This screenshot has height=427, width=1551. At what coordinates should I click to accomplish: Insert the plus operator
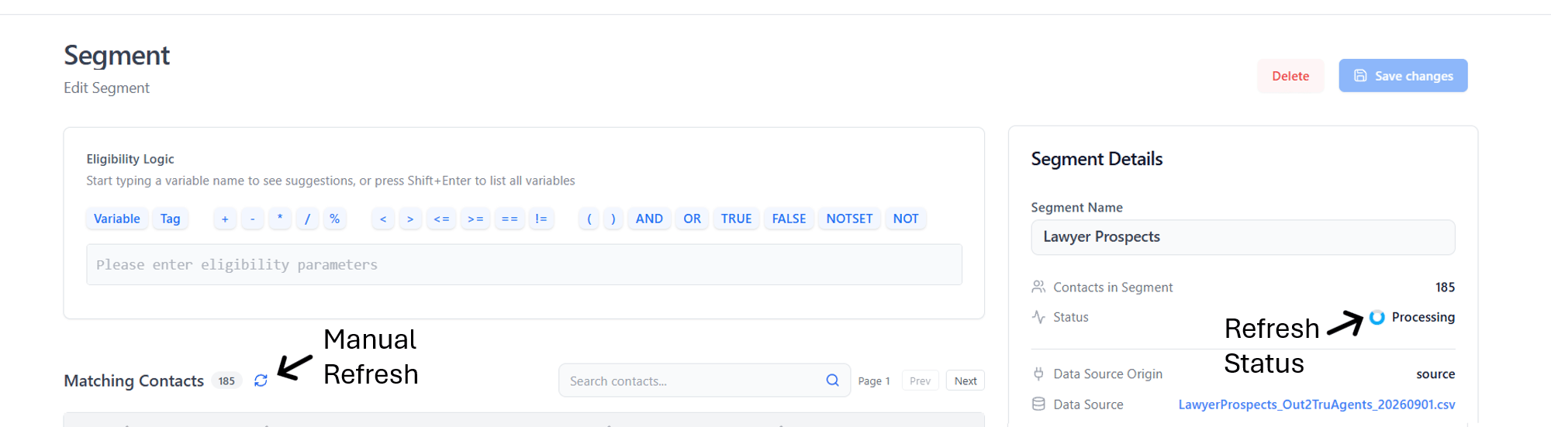tap(225, 219)
